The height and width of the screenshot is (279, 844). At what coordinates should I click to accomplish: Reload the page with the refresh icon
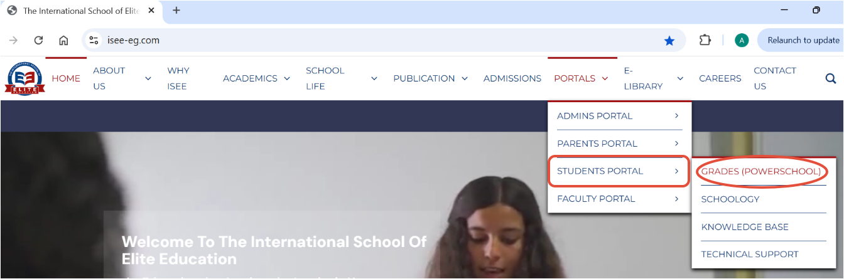38,40
